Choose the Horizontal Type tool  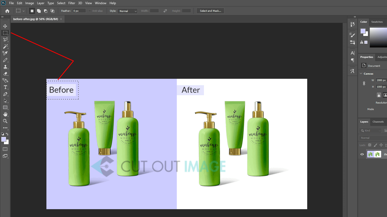coord(5,87)
